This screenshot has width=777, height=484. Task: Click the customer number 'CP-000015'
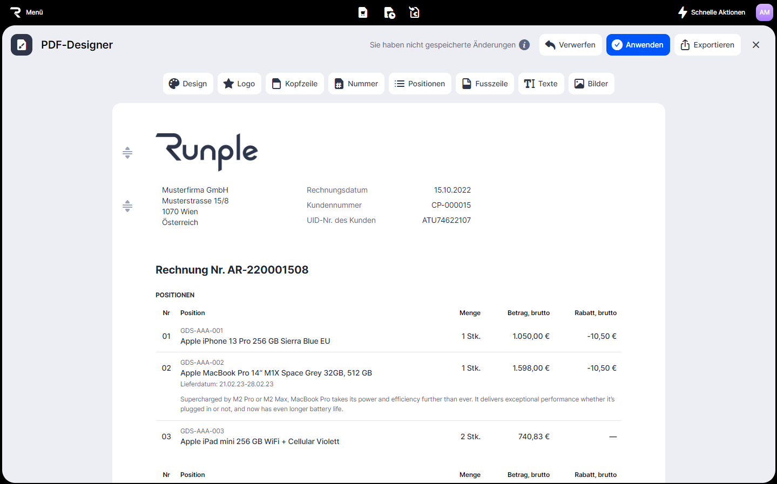coord(451,205)
